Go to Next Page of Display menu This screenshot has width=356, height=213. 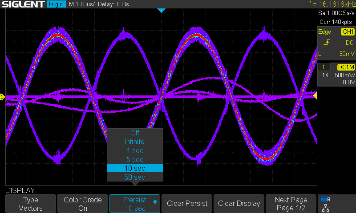coord(291,204)
